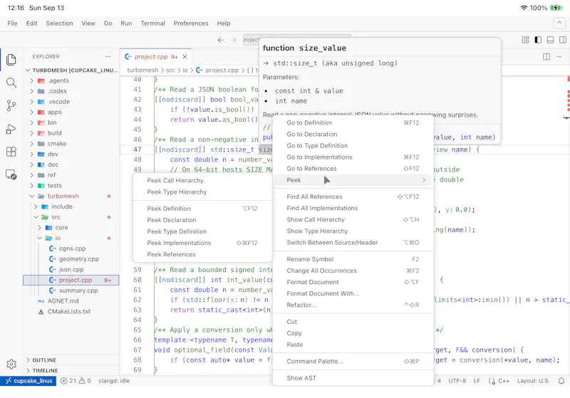This screenshot has height=398, width=570.
Task: Open the Explorer view in activity bar
Action: click(x=11, y=60)
